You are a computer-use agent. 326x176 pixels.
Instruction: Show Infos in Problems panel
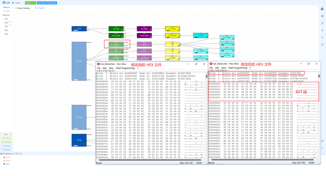point(7,164)
